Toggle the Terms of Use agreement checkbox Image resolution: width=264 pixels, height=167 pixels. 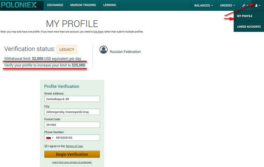(x=46, y=146)
